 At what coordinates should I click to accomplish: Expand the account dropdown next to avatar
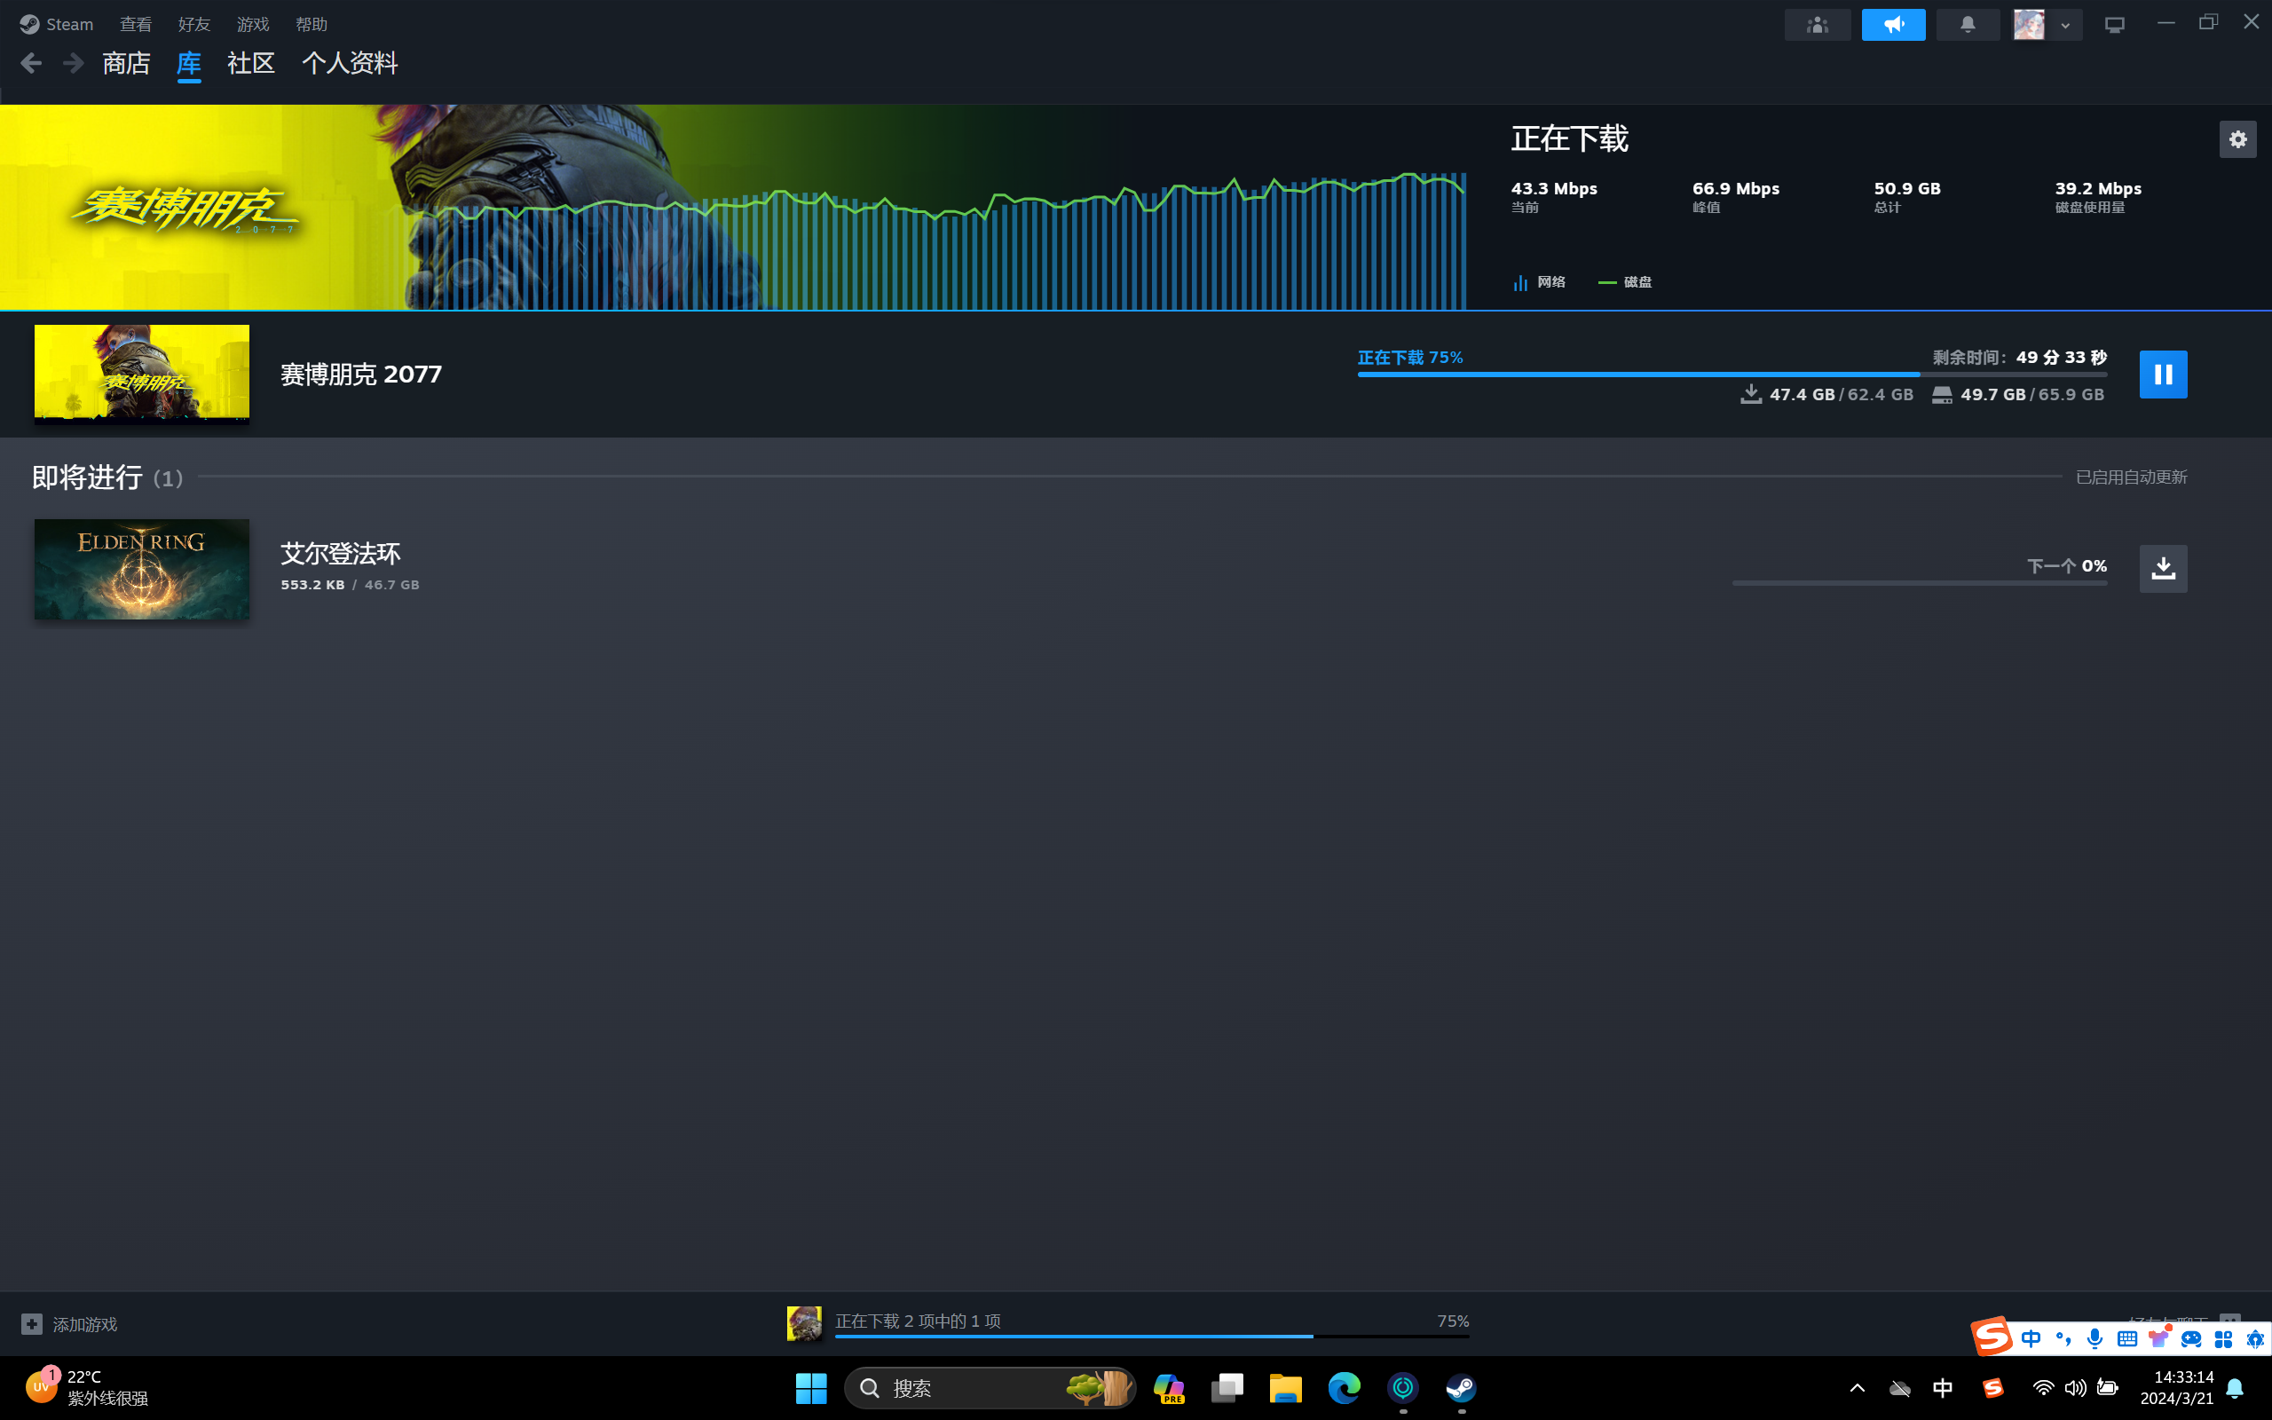2065,26
